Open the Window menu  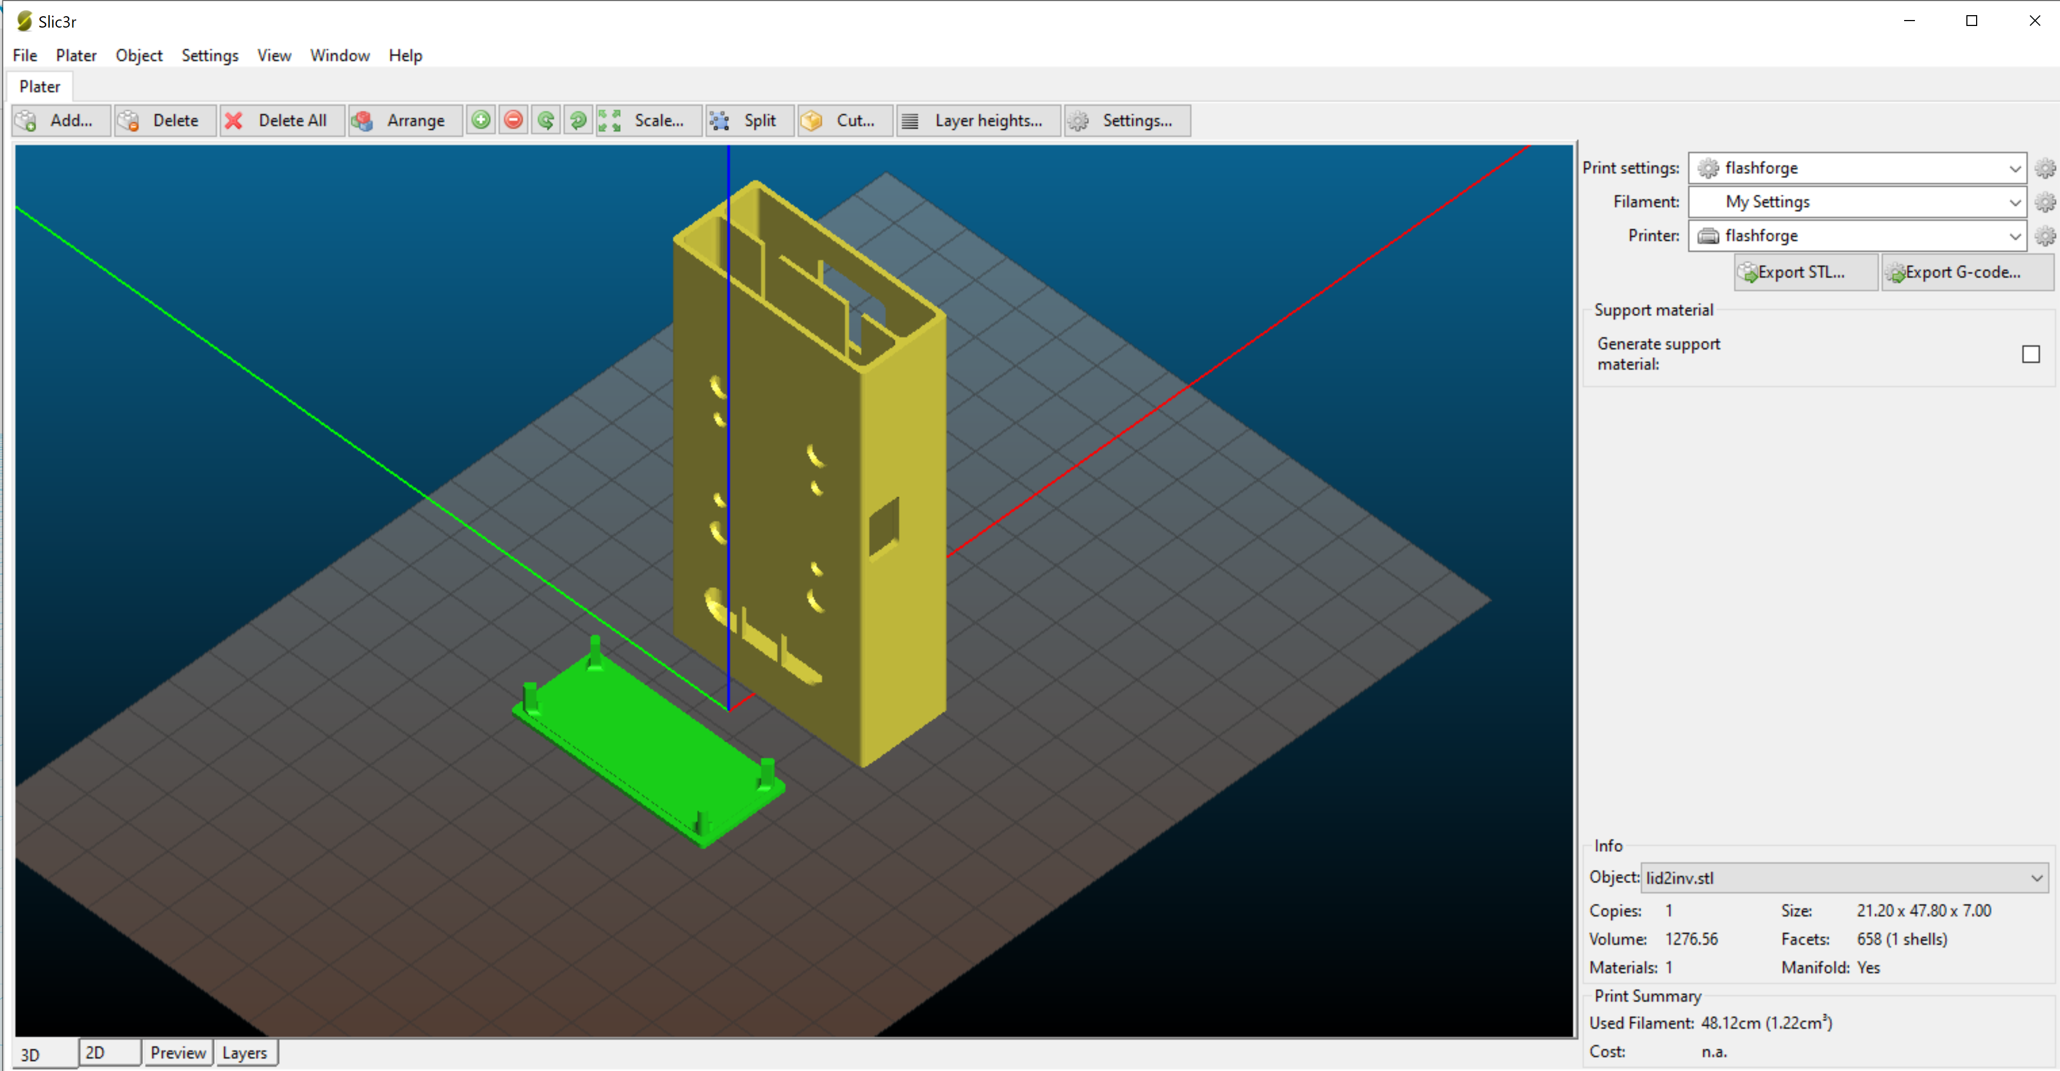click(340, 55)
